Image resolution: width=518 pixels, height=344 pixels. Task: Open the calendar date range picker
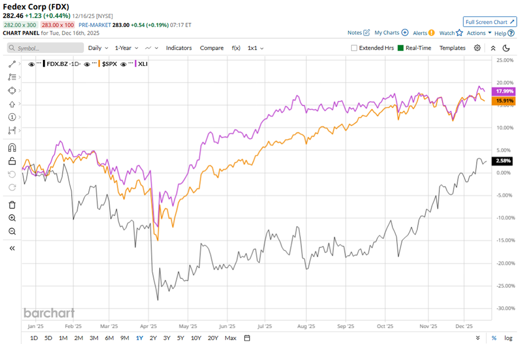pos(247,338)
